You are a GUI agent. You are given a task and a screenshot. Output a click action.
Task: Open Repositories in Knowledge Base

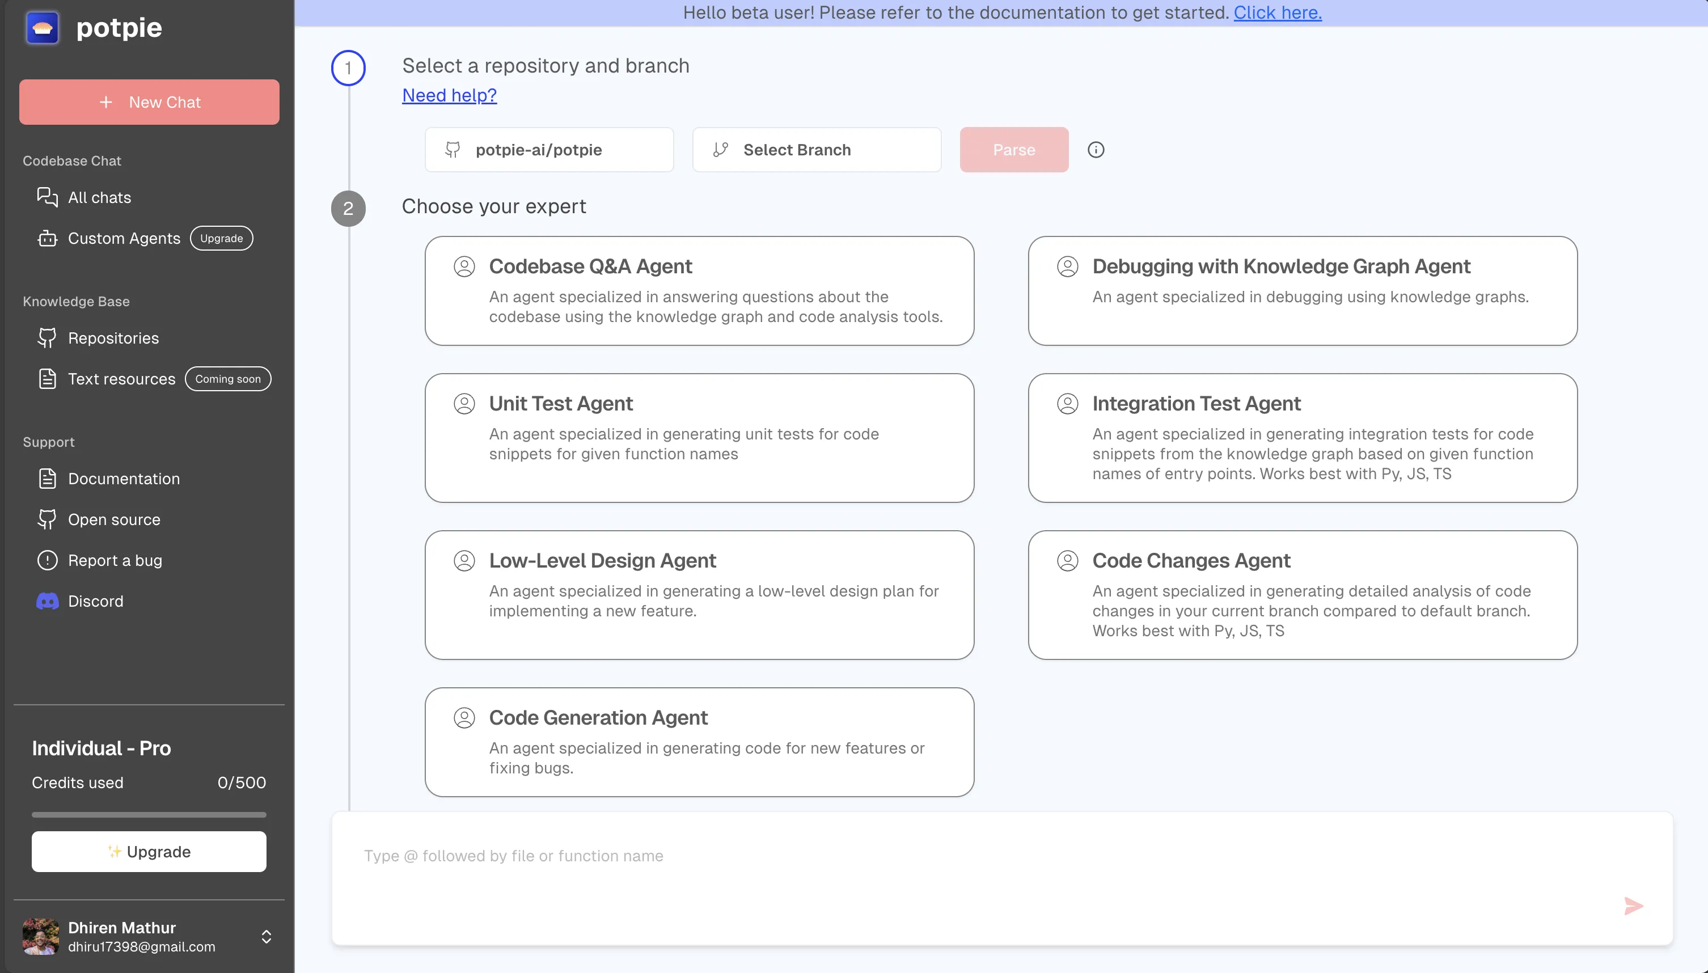[x=114, y=337]
